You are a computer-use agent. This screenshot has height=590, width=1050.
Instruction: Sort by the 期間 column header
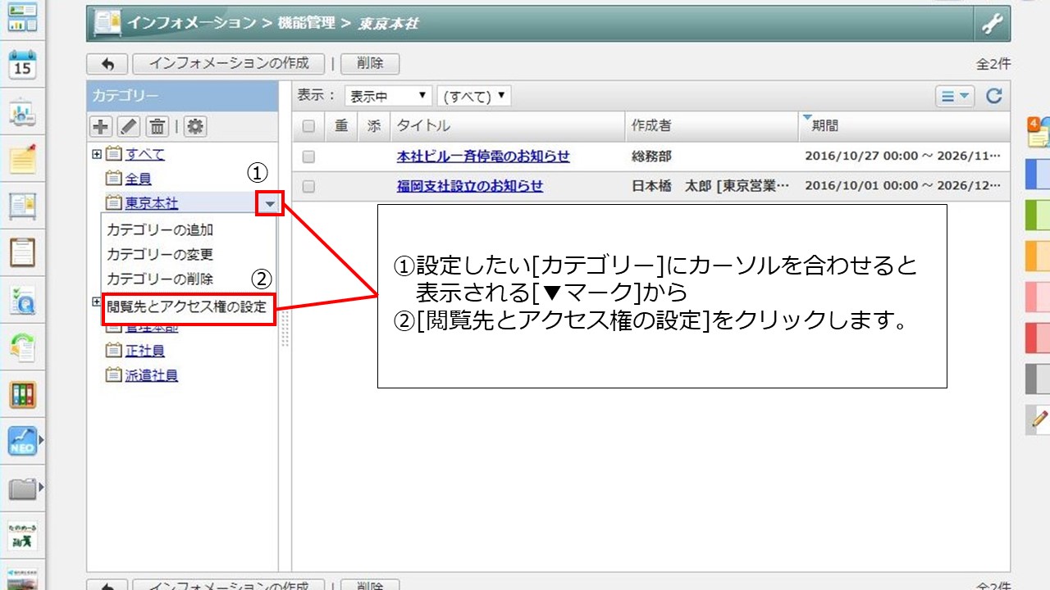(824, 126)
